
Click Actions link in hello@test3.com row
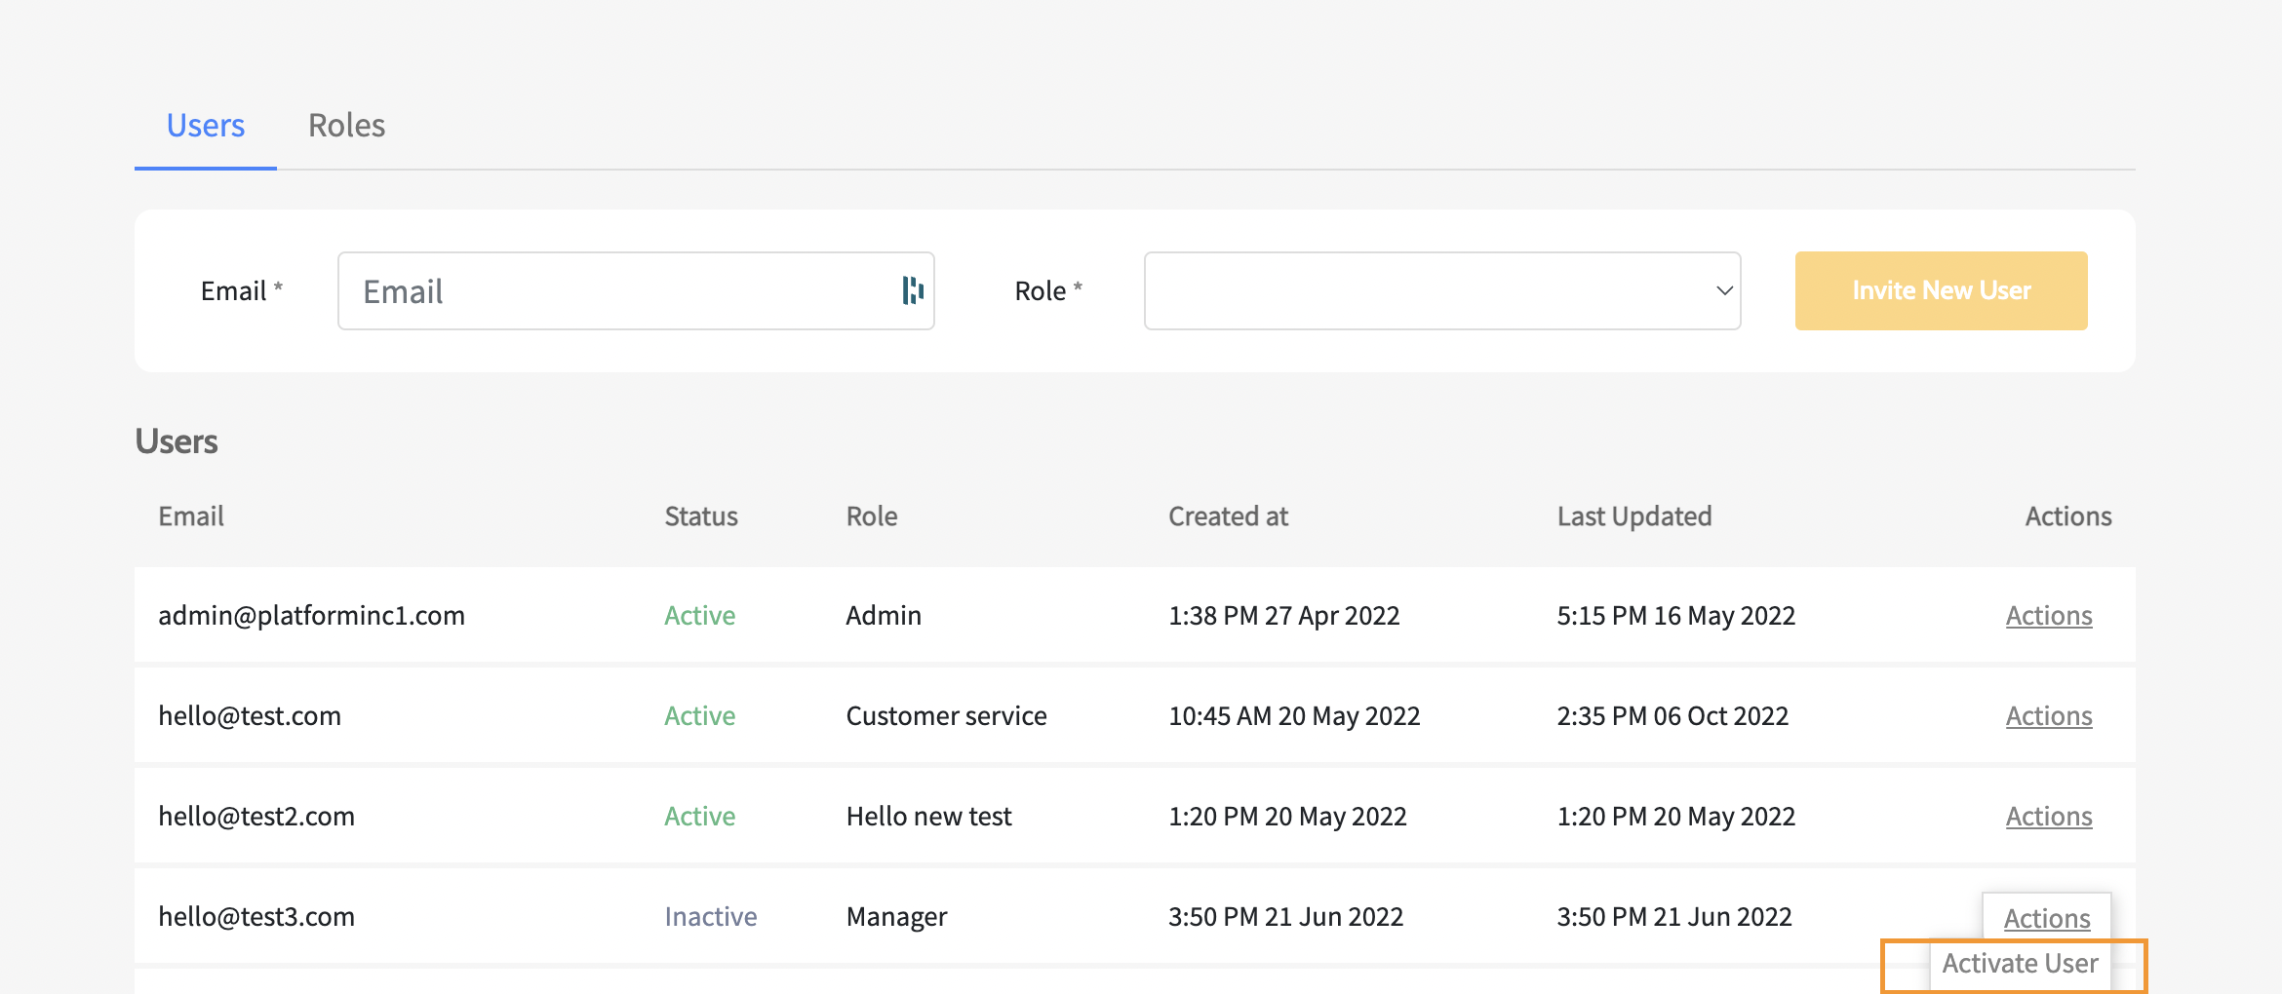pyautogui.click(x=2046, y=918)
